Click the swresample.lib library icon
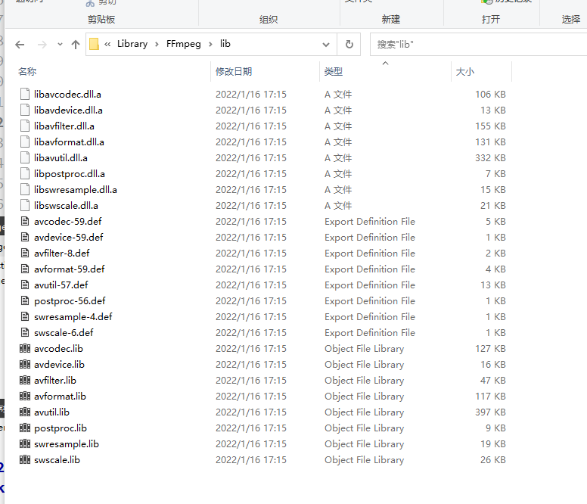This screenshot has width=587, height=504. [x=25, y=443]
